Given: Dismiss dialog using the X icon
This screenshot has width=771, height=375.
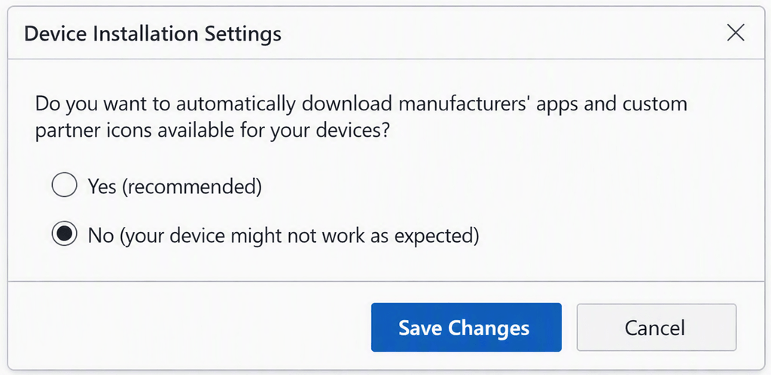Looking at the screenshot, I should [x=736, y=33].
